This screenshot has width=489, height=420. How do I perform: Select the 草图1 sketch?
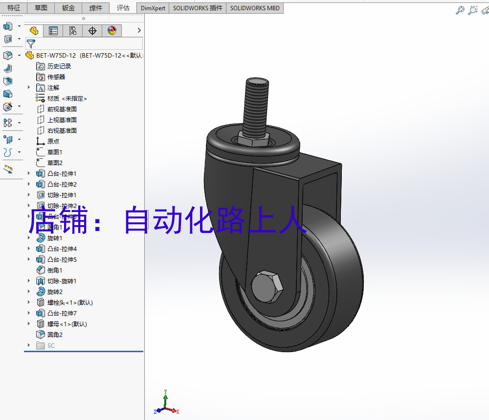click(55, 152)
